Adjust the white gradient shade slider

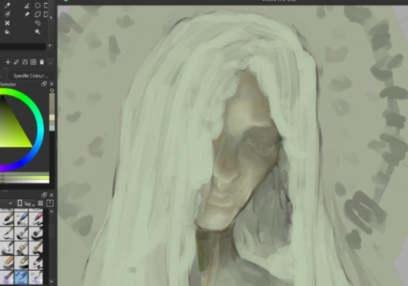point(25,181)
